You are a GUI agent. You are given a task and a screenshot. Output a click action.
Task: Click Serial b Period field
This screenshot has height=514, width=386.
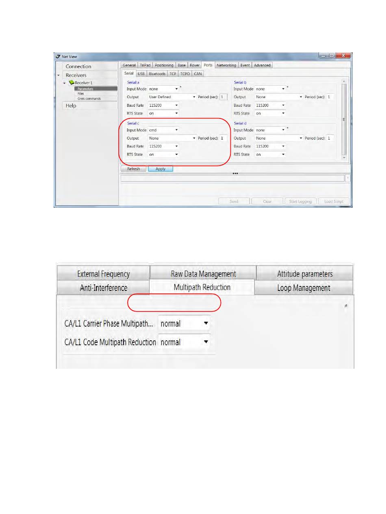click(x=330, y=97)
